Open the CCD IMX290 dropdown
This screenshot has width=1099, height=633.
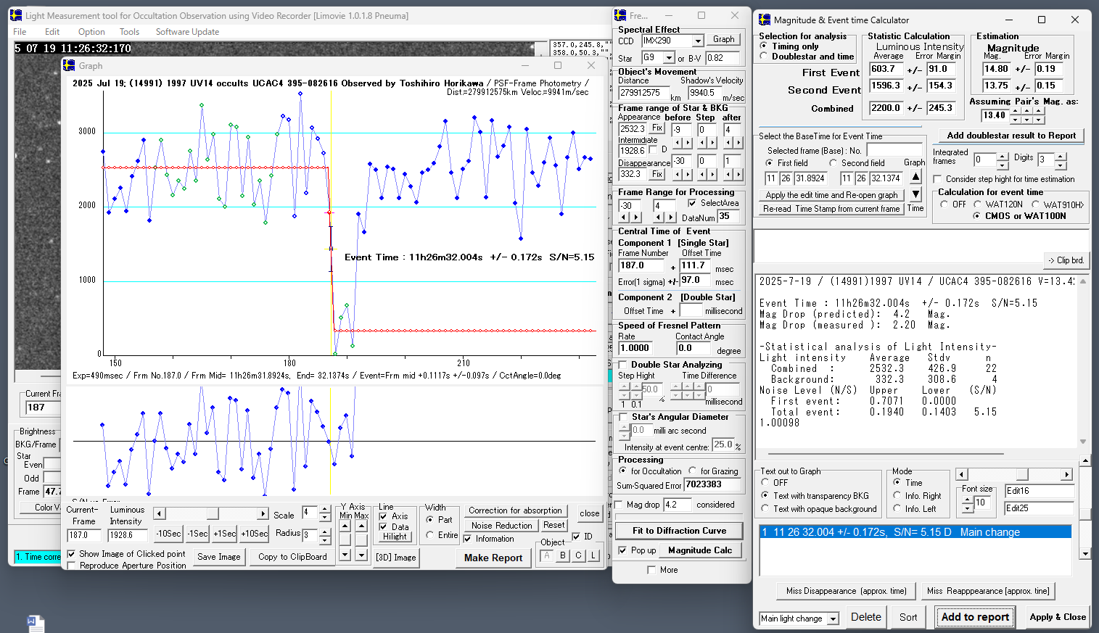click(x=698, y=41)
